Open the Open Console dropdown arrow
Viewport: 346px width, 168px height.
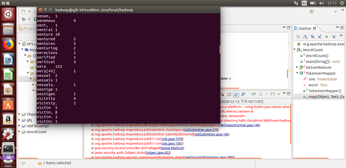click(x=279, y=94)
